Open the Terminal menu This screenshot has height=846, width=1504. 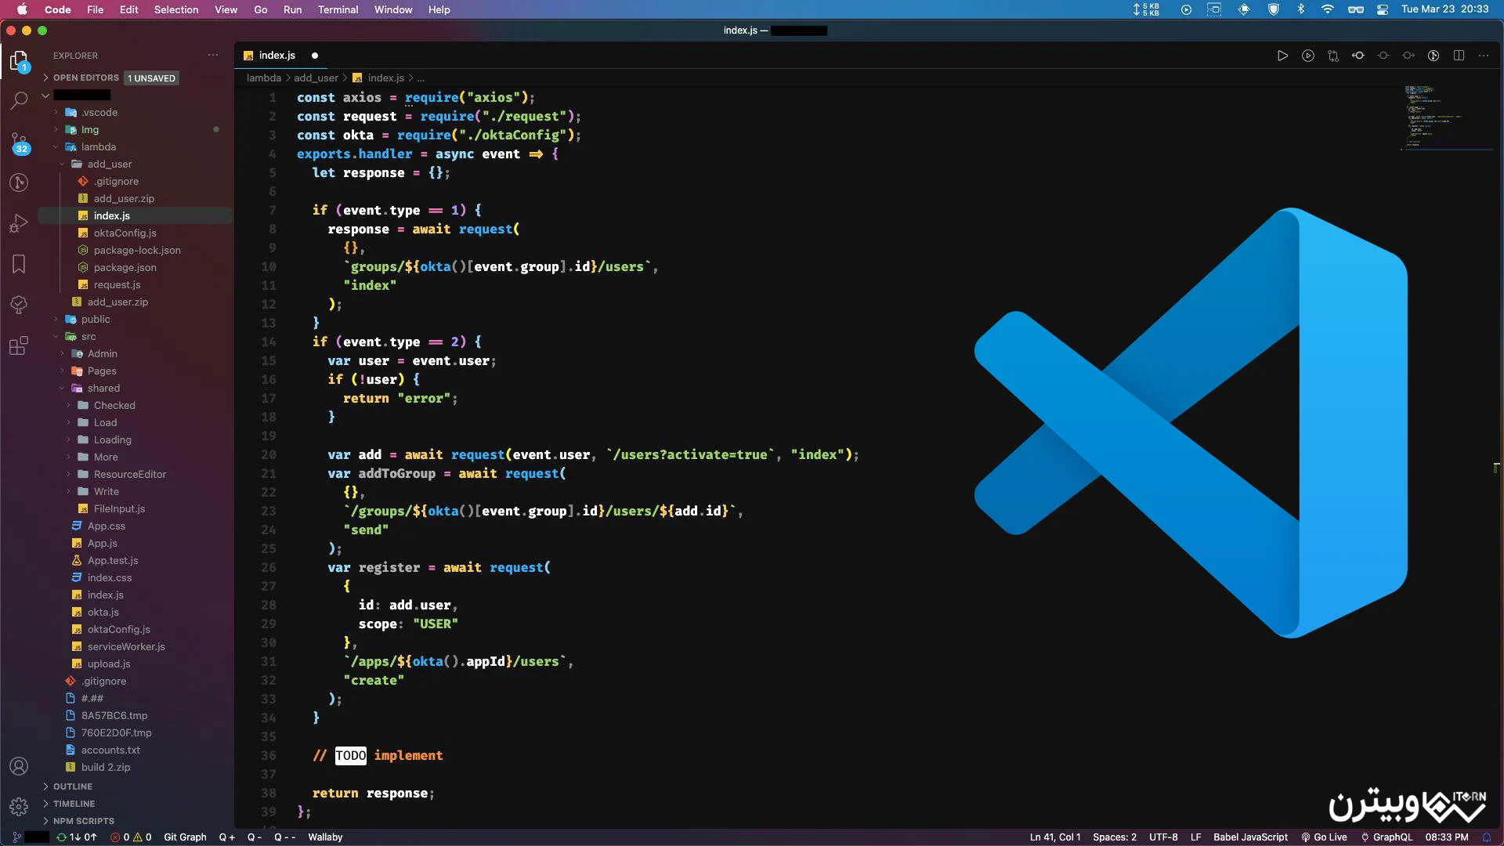[x=338, y=9]
